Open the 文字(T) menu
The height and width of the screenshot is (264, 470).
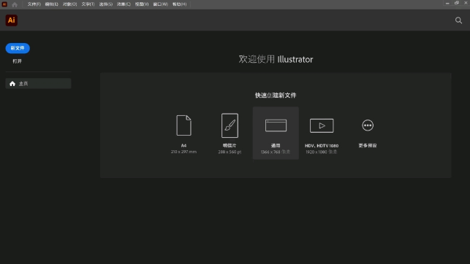88,4
